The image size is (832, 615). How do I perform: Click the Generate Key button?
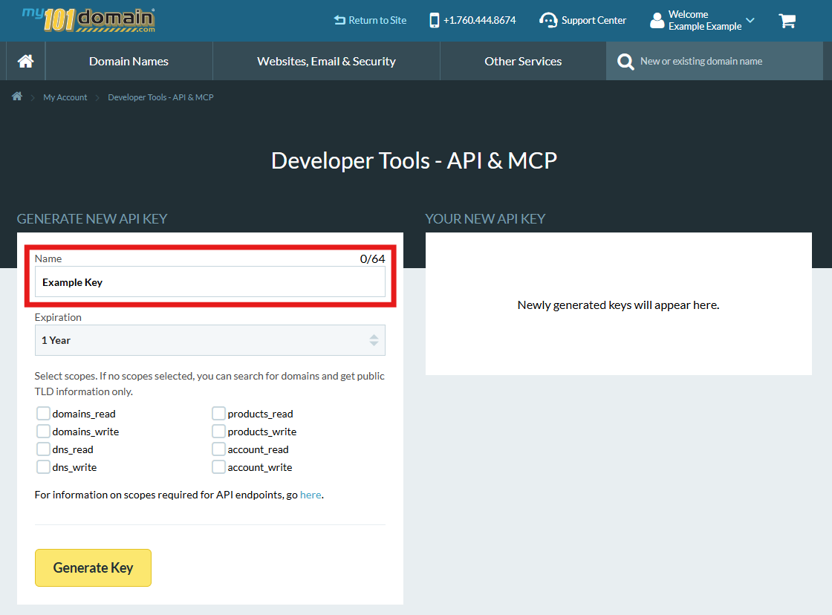point(93,567)
